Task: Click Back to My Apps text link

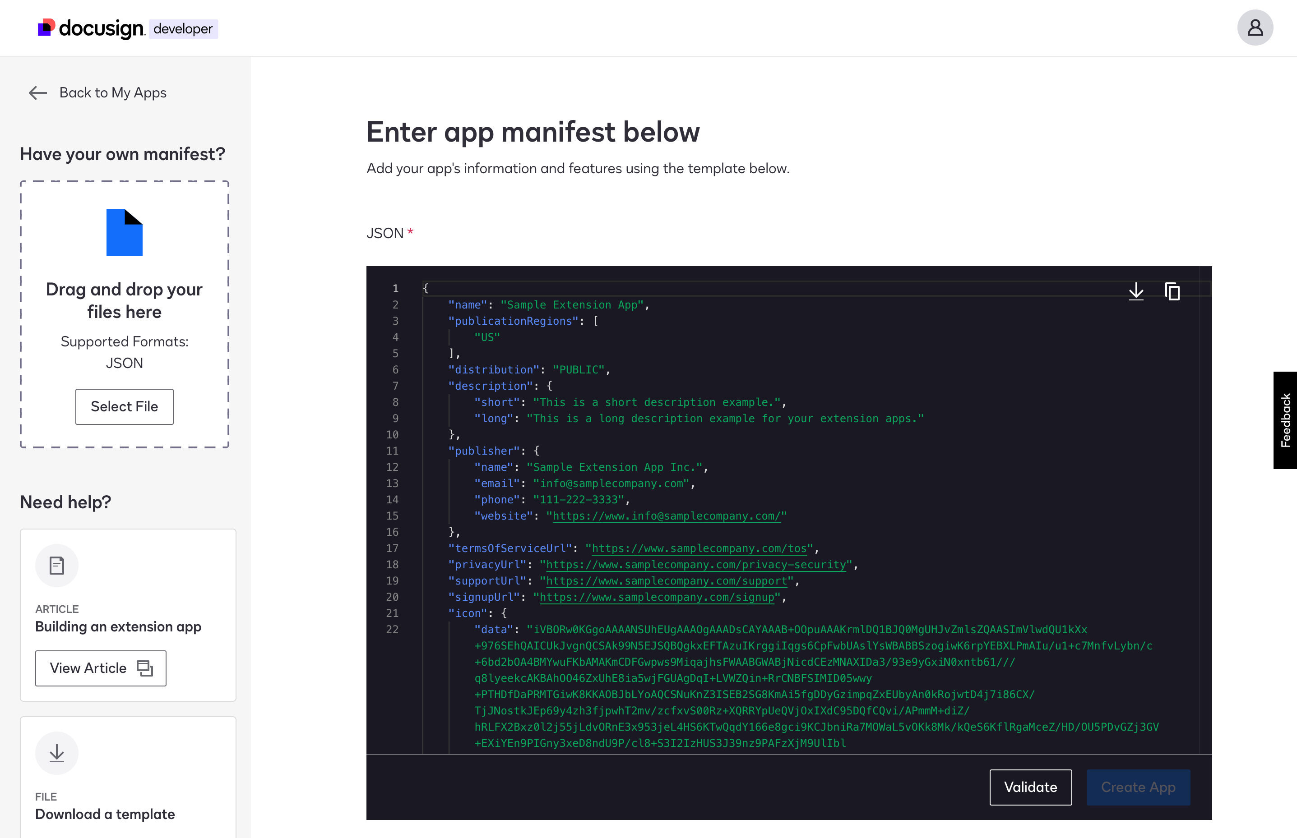Action: [113, 92]
